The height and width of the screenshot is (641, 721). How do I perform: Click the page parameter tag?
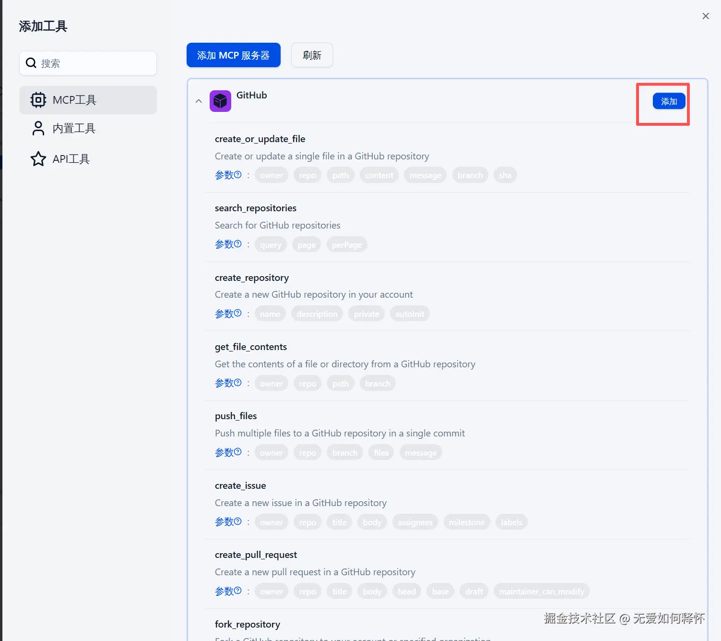pyautogui.click(x=307, y=245)
